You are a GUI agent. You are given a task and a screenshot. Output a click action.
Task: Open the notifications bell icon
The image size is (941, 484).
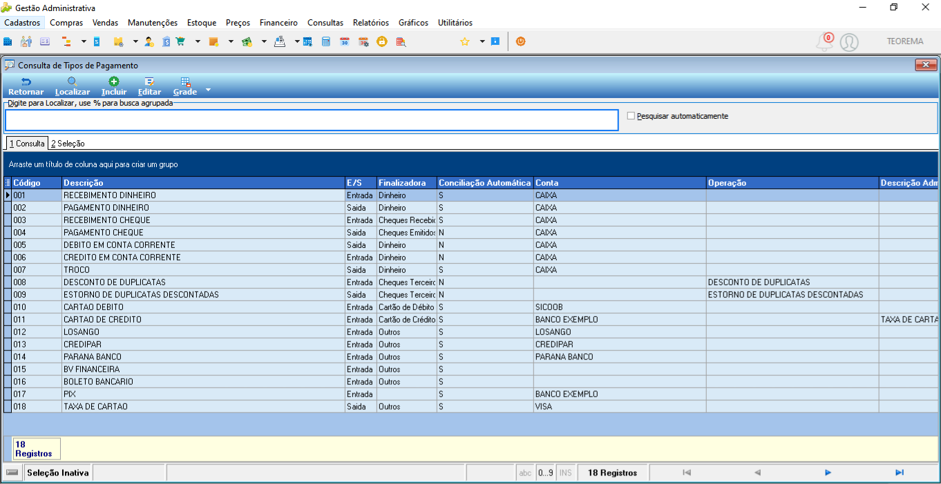[x=824, y=42]
